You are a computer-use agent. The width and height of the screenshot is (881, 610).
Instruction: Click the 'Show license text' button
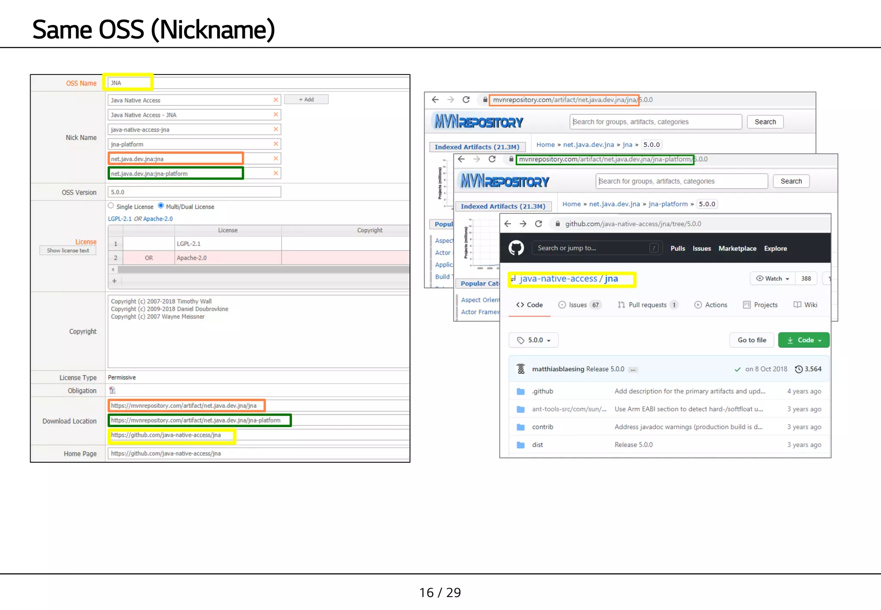tap(68, 250)
